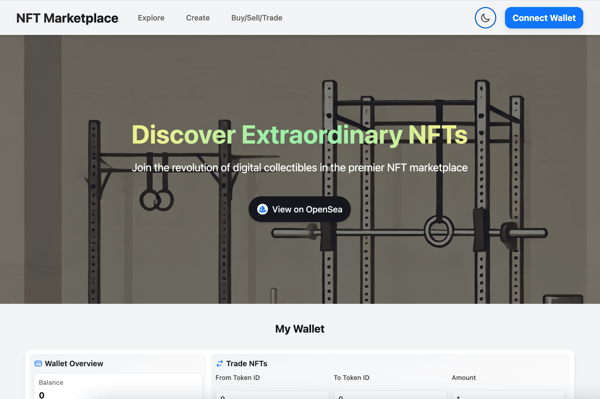Click the Discover Extraordinary NFTs headline
The height and width of the screenshot is (399, 600).
click(x=299, y=135)
